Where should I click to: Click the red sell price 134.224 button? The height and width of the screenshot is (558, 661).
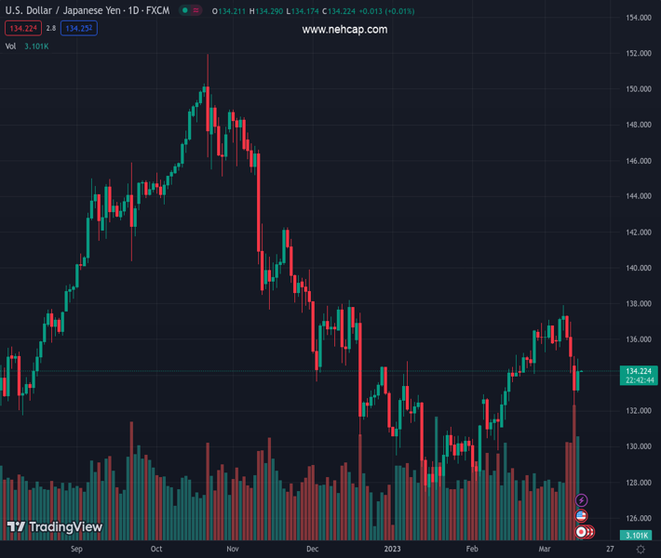(x=22, y=28)
